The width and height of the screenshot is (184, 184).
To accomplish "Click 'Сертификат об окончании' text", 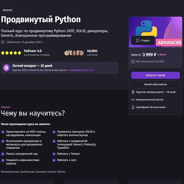I will pos(151,107).
